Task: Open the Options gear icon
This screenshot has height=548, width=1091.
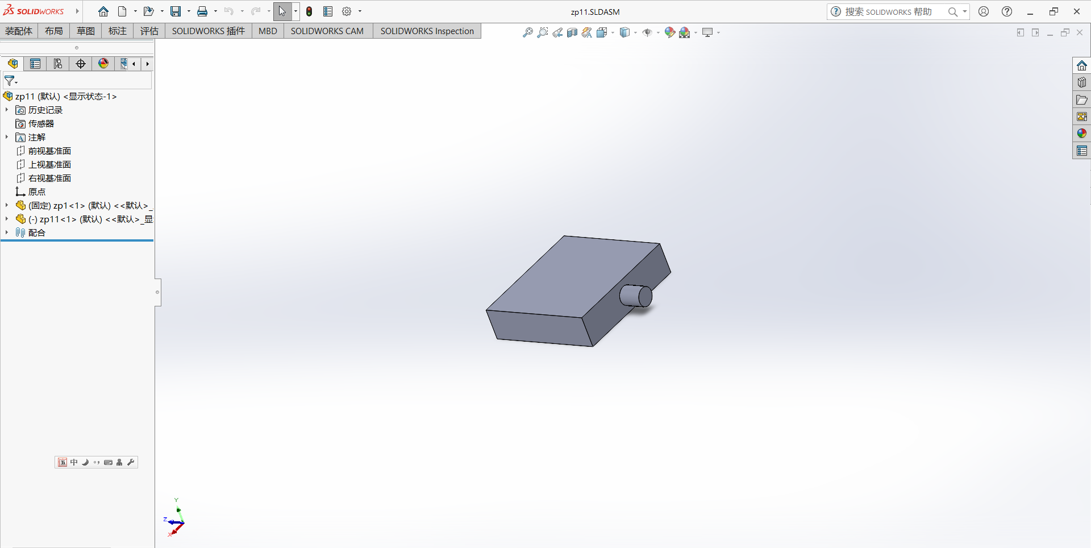Action: (347, 11)
